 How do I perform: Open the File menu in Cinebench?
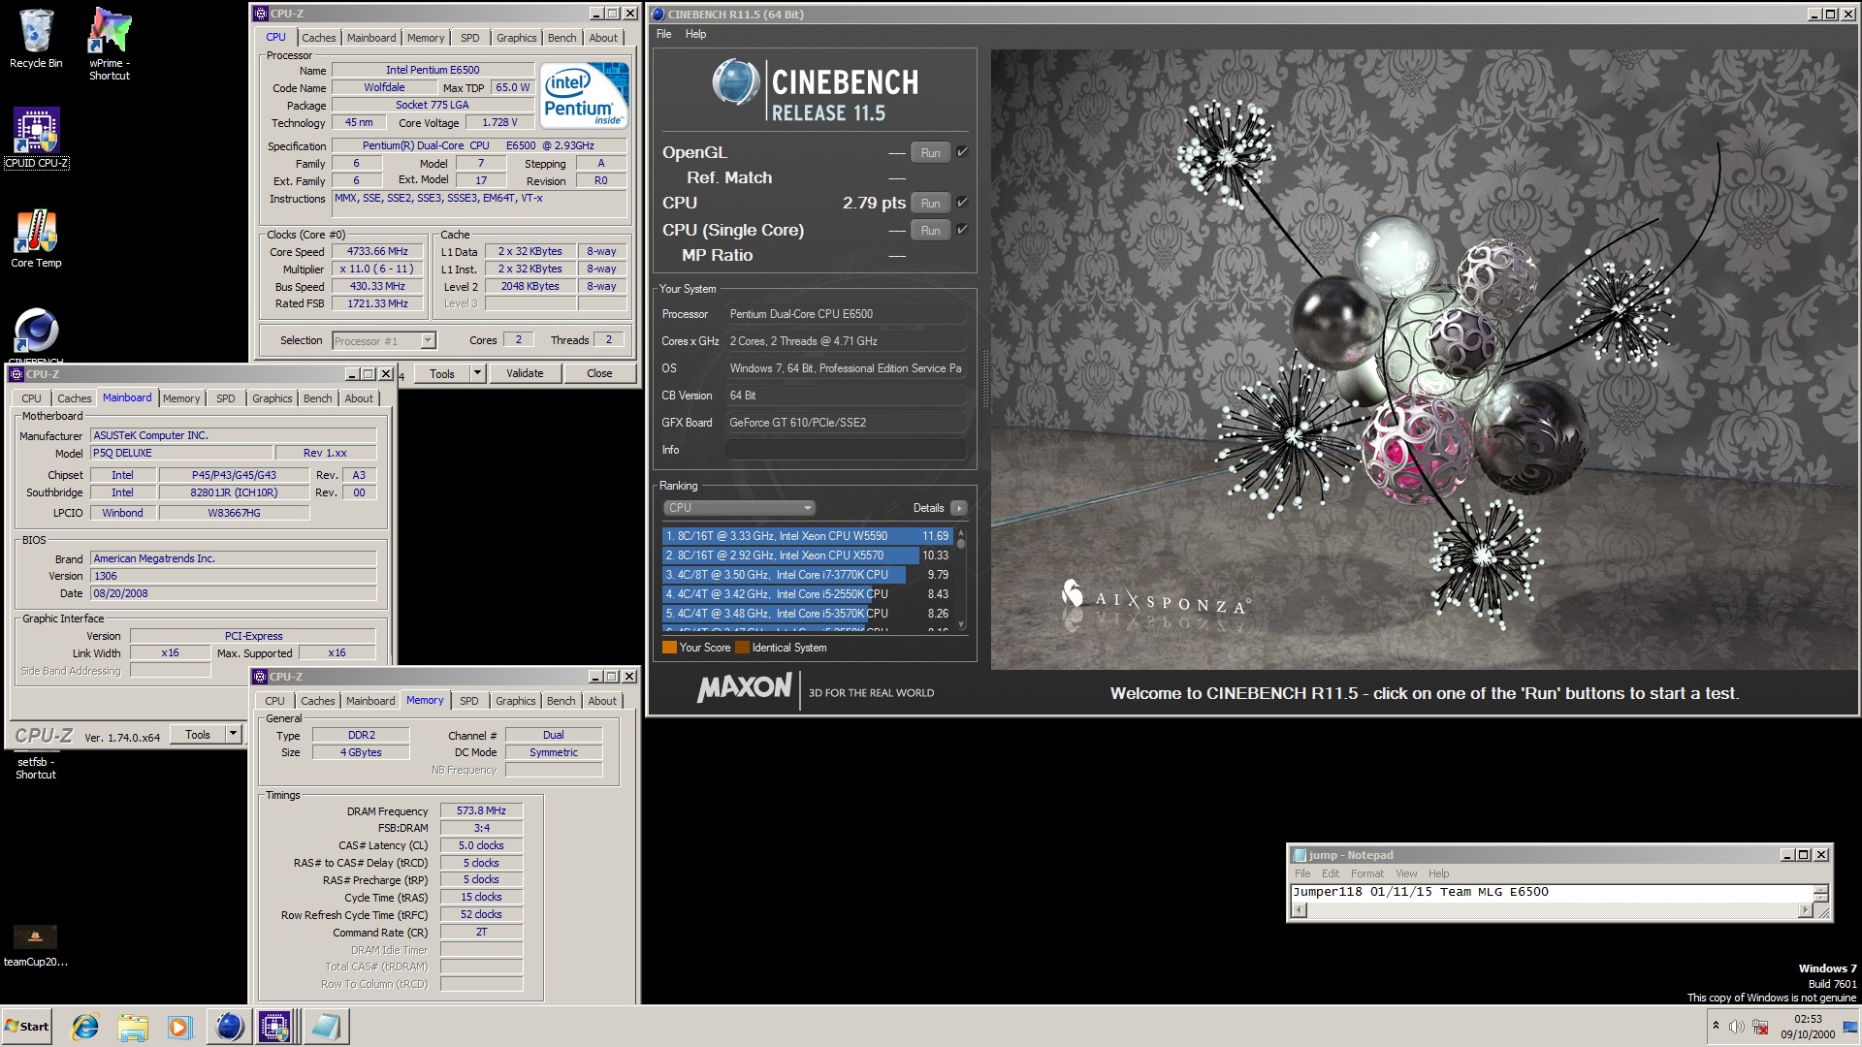coord(663,34)
